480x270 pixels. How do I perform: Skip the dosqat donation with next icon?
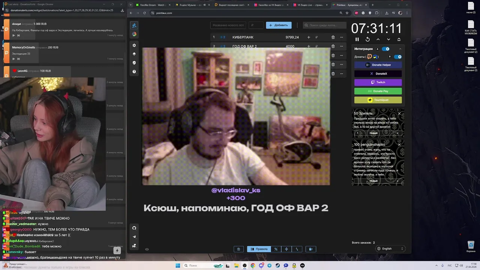pyautogui.click(x=18, y=35)
